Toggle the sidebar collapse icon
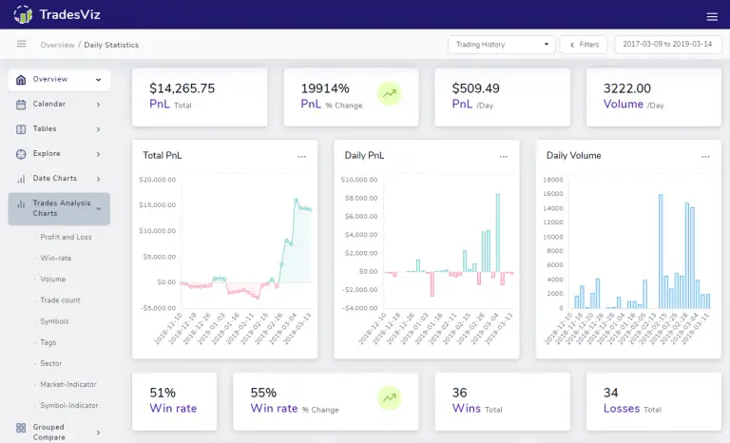Image resolution: width=730 pixels, height=443 pixels. (21, 45)
